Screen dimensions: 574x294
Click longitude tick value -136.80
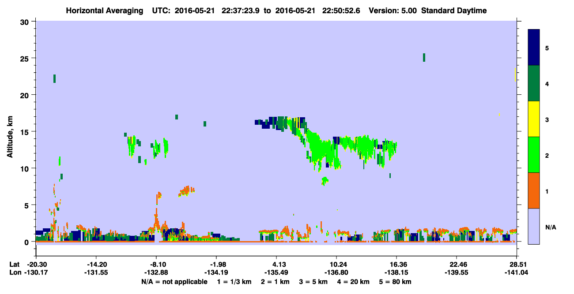click(336, 272)
